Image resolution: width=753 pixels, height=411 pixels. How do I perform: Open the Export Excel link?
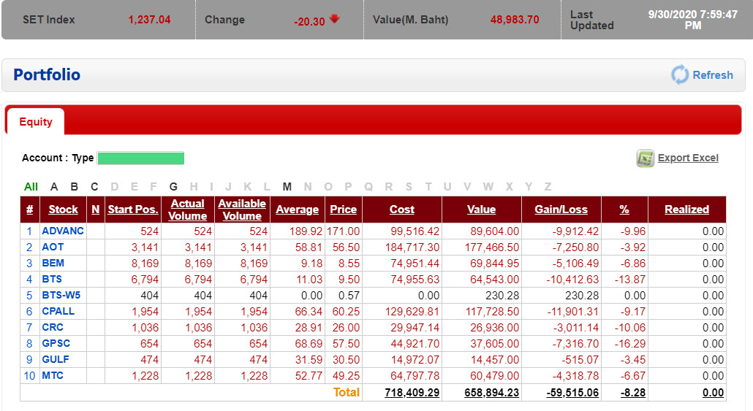pyautogui.click(x=688, y=158)
